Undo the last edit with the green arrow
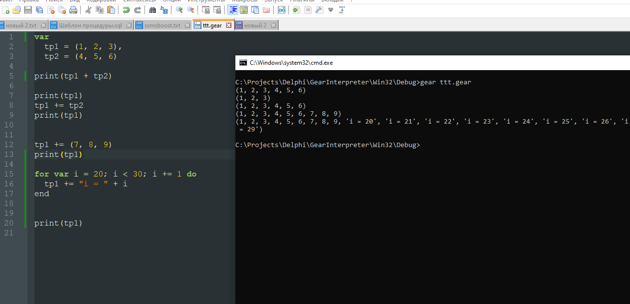This screenshot has height=304, width=630. 126,10
